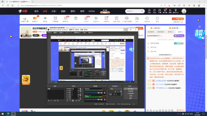207x116 pixels.
Task: Toggle visibility of 视频捕获设备 source in OBS
Action: pos(78,89)
